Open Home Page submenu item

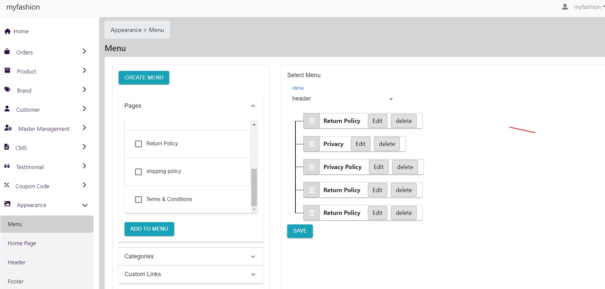[47, 243]
